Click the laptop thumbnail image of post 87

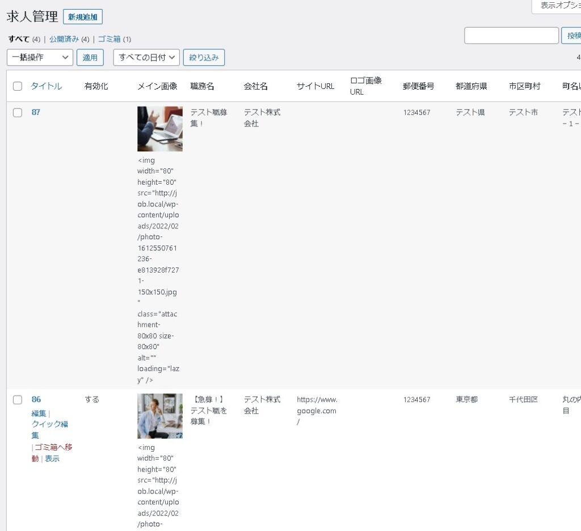click(159, 129)
